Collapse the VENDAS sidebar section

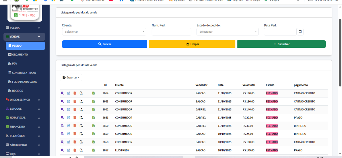coord(24,37)
